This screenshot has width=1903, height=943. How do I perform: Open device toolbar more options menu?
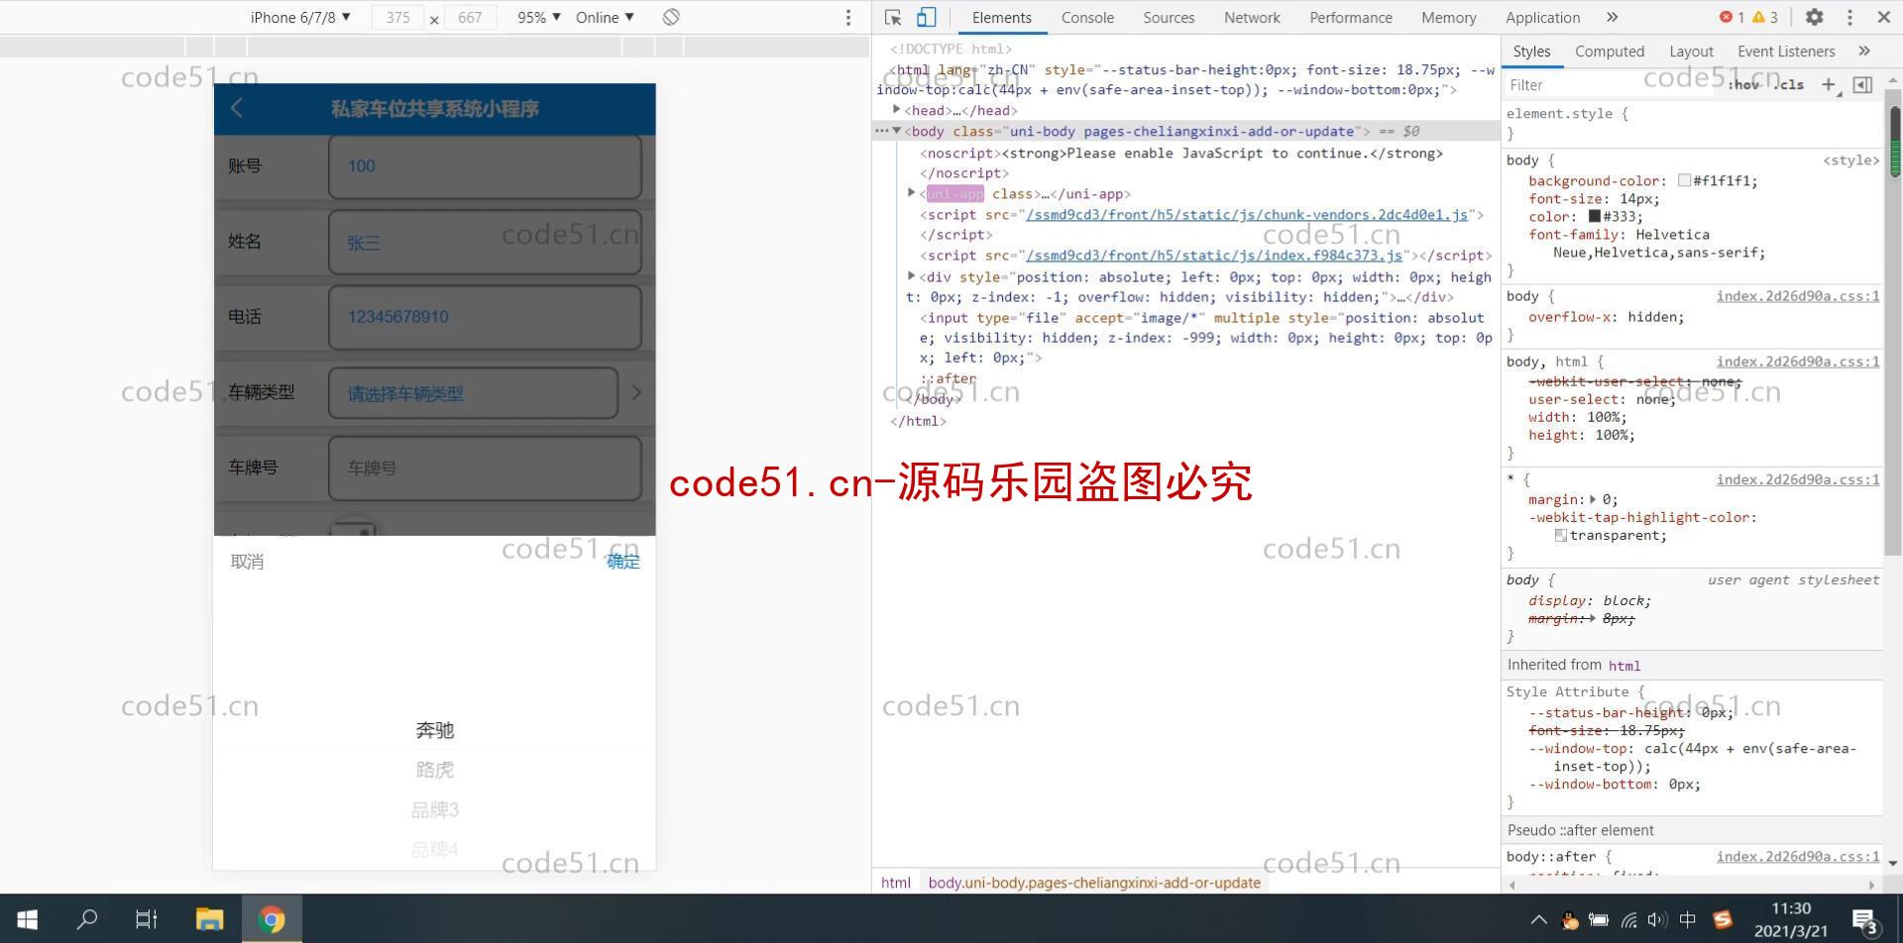(x=847, y=17)
